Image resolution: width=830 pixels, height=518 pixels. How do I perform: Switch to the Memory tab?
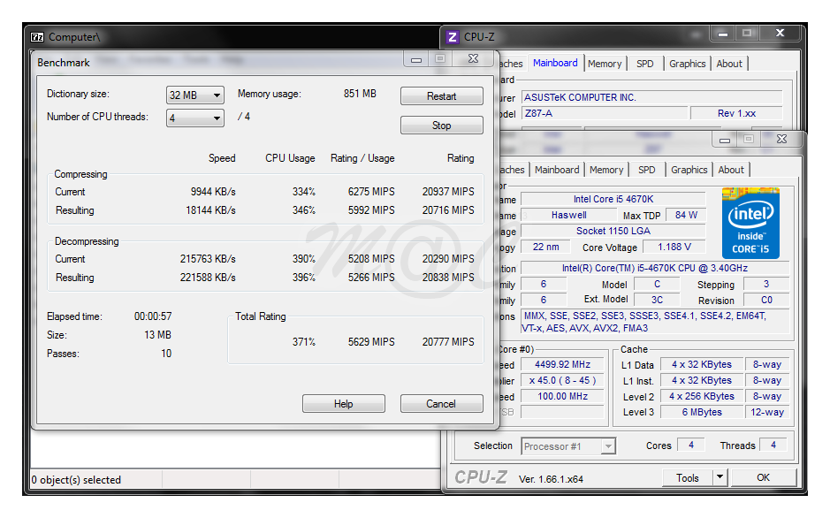pos(606,169)
